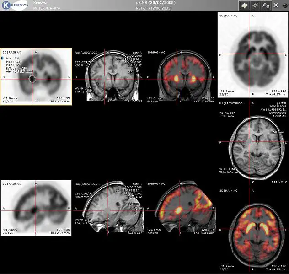Click the petMR (20/02/2008) study title
Screen dimensions: 289x274
click(x=156, y=3)
